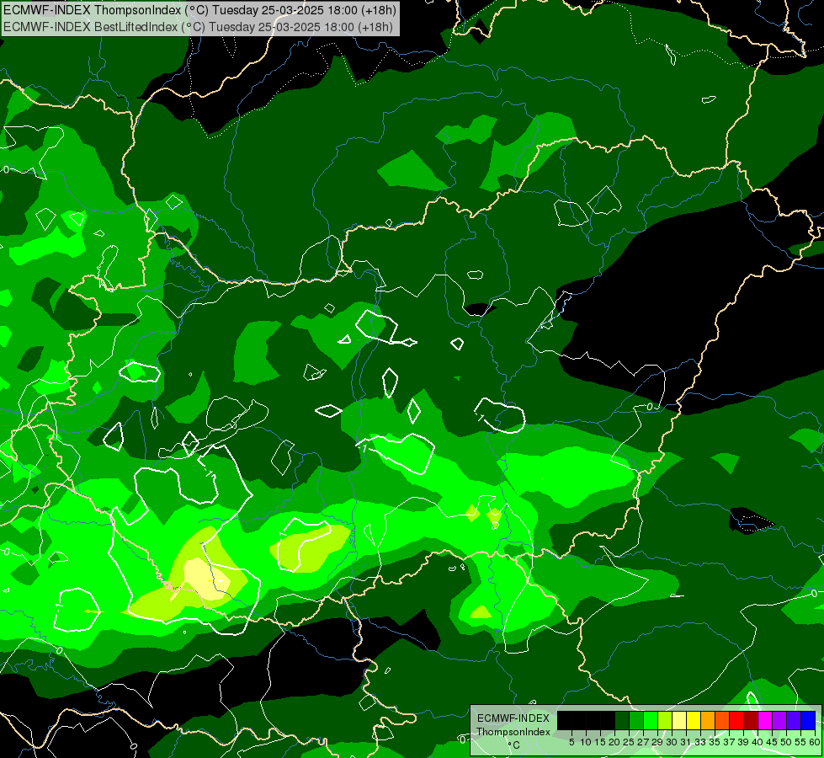Click the '5' tick label in legend

coord(571,742)
